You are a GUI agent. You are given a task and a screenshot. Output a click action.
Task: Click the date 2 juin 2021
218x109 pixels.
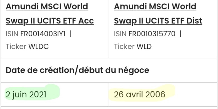[x=26, y=95]
